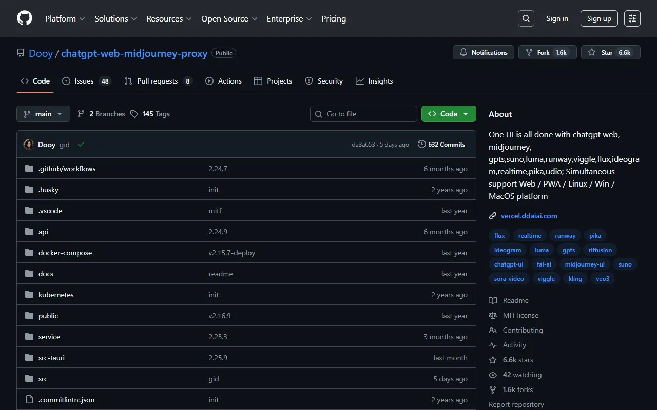Viewport: 657px width, 410px height.
Task: Click Dooy's avatar in commit row
Action: pos(29,145)
